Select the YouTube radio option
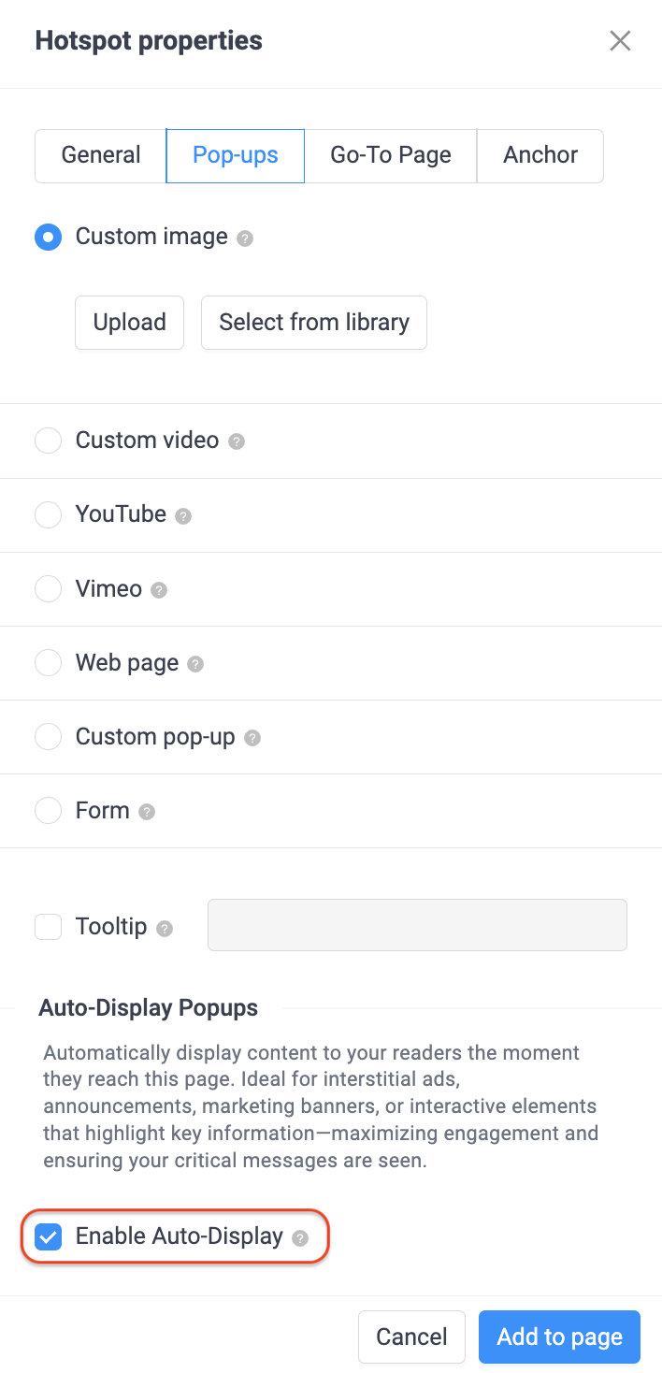Viewport: 662px width, 1373px height. 48,514
